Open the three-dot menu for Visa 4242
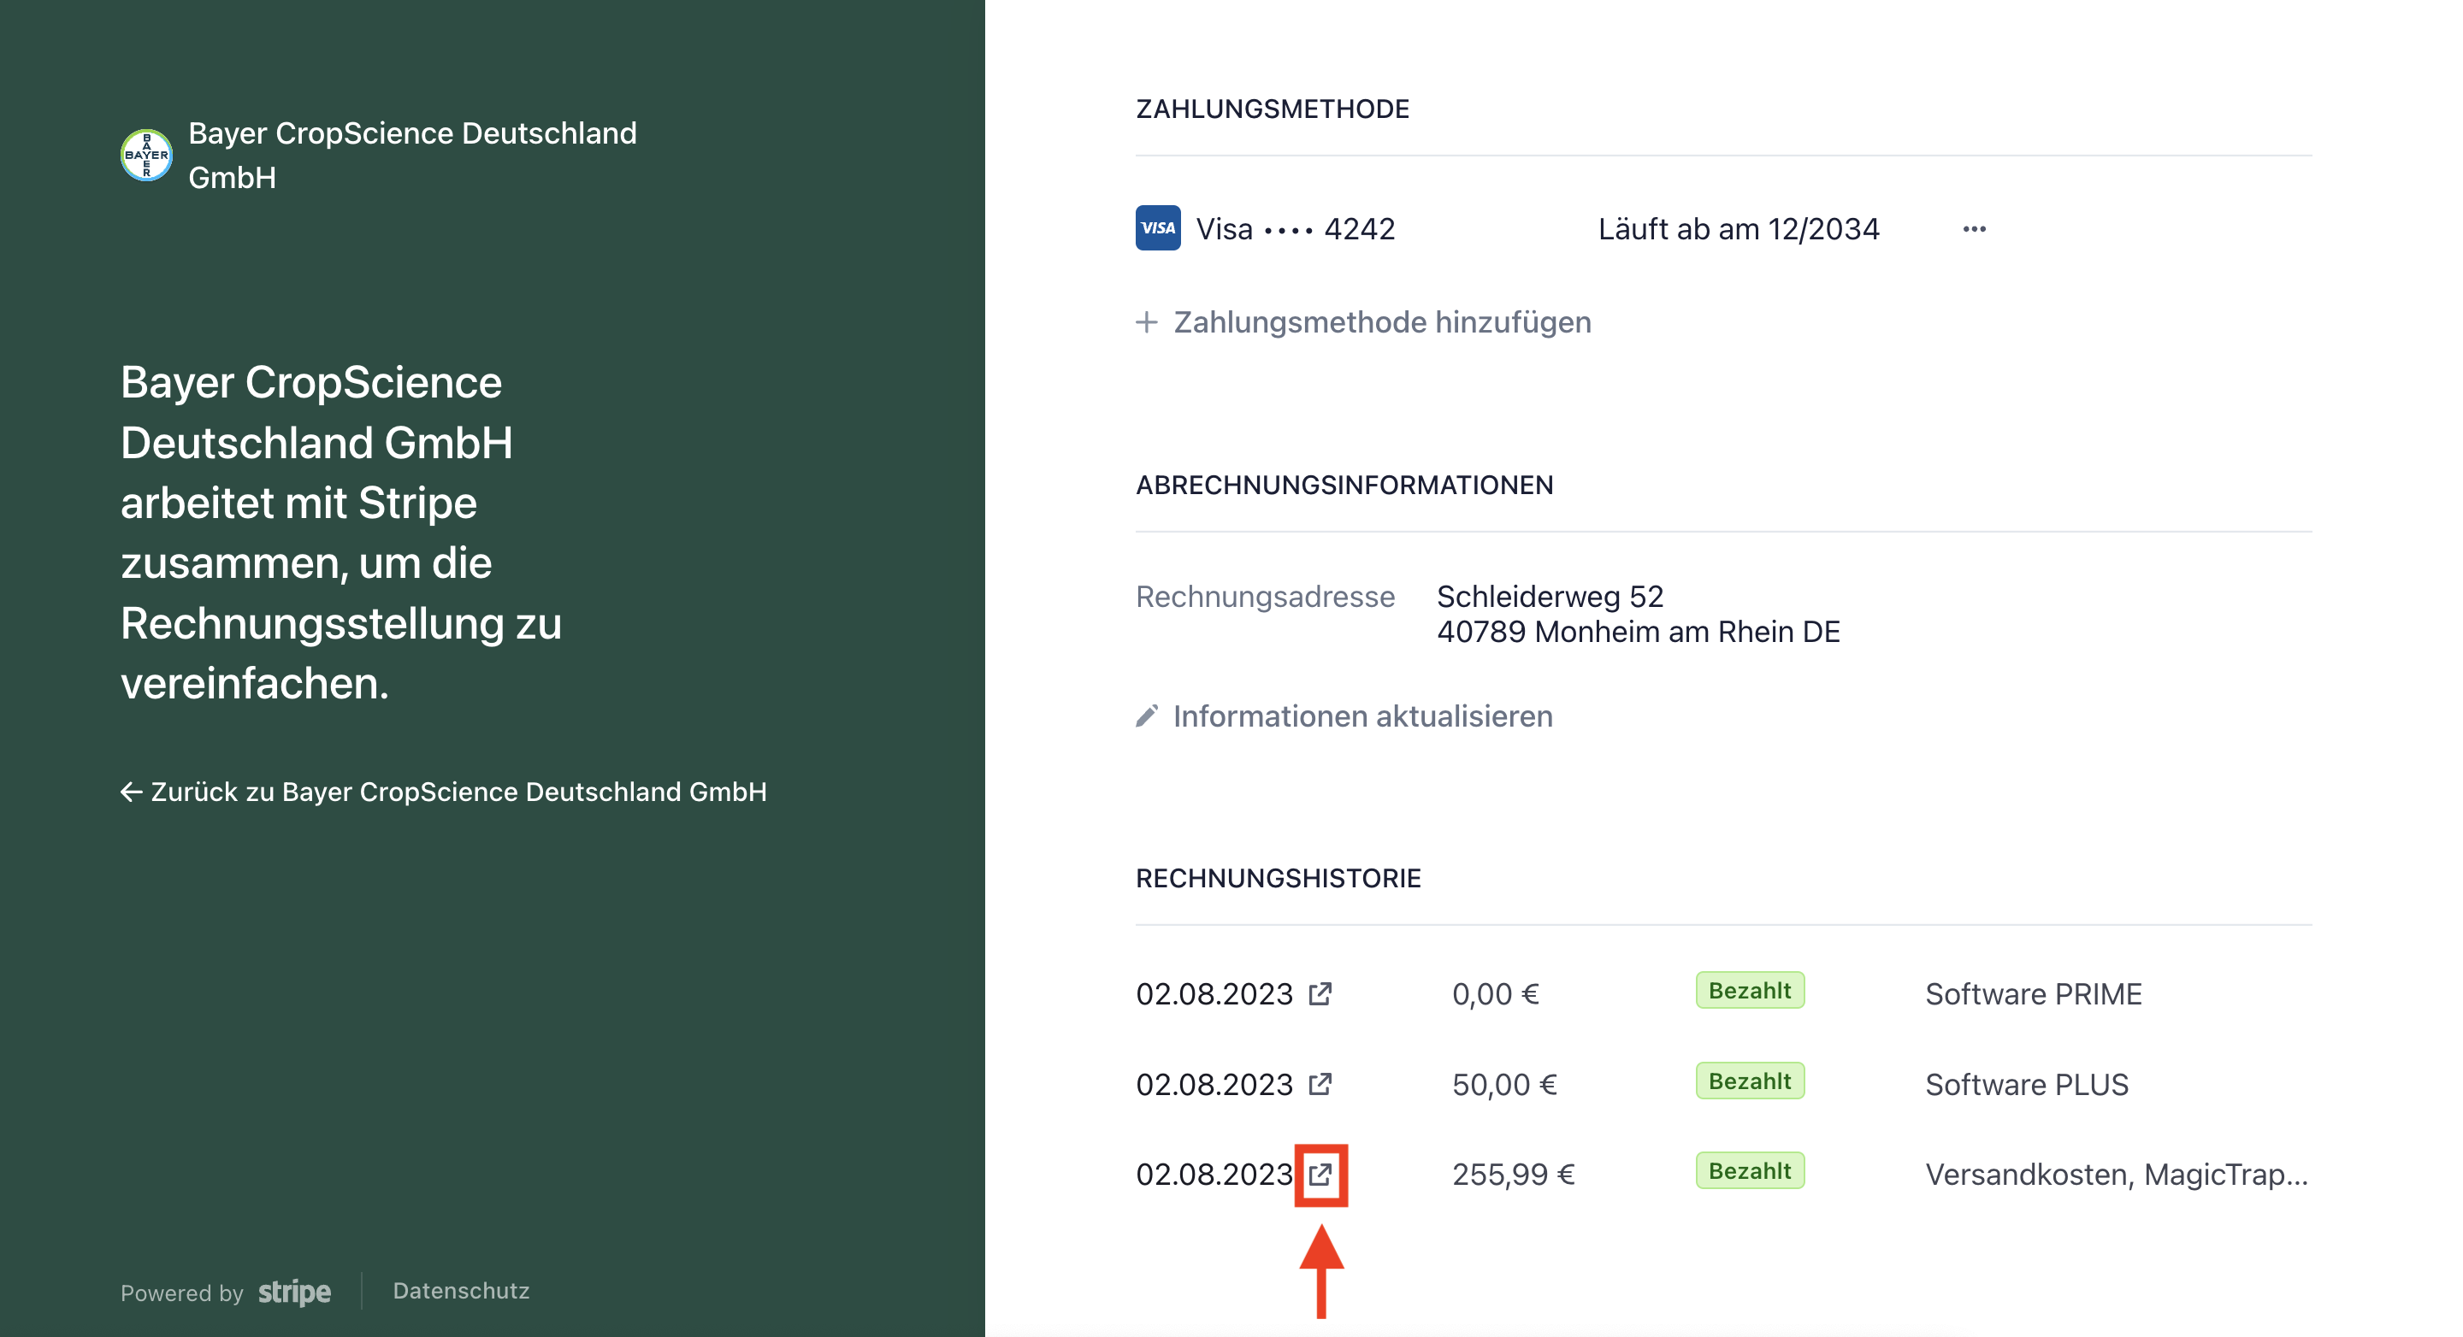This screenshot has height=1337, width=2463. [1975, 229]
